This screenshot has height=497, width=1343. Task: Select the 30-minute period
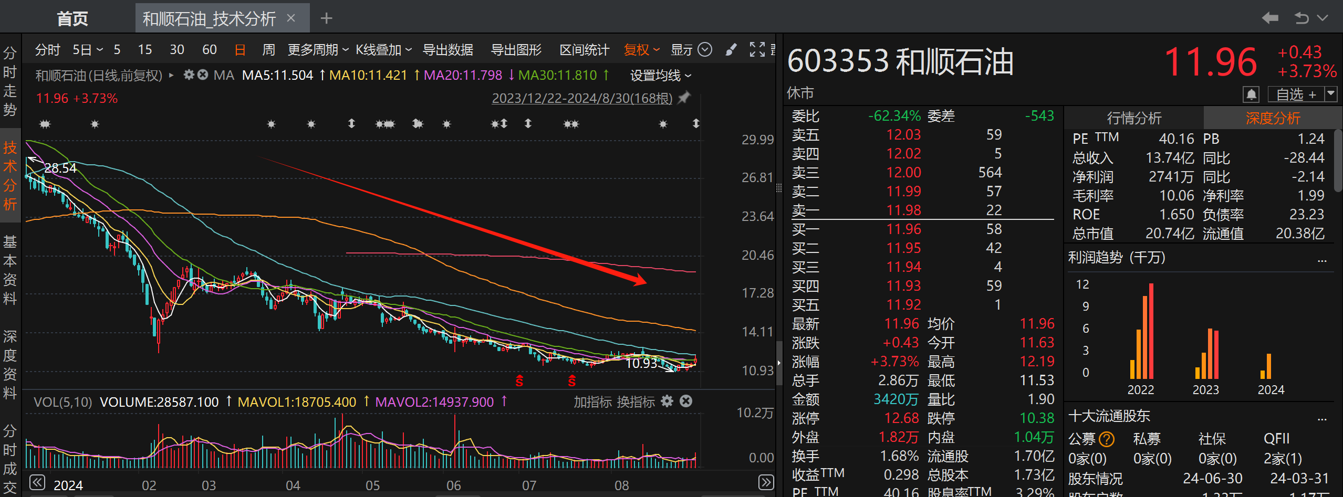coord(177,50)
